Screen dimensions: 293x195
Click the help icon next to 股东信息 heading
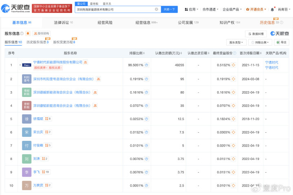pyautogui.click(x=22, y=33)
